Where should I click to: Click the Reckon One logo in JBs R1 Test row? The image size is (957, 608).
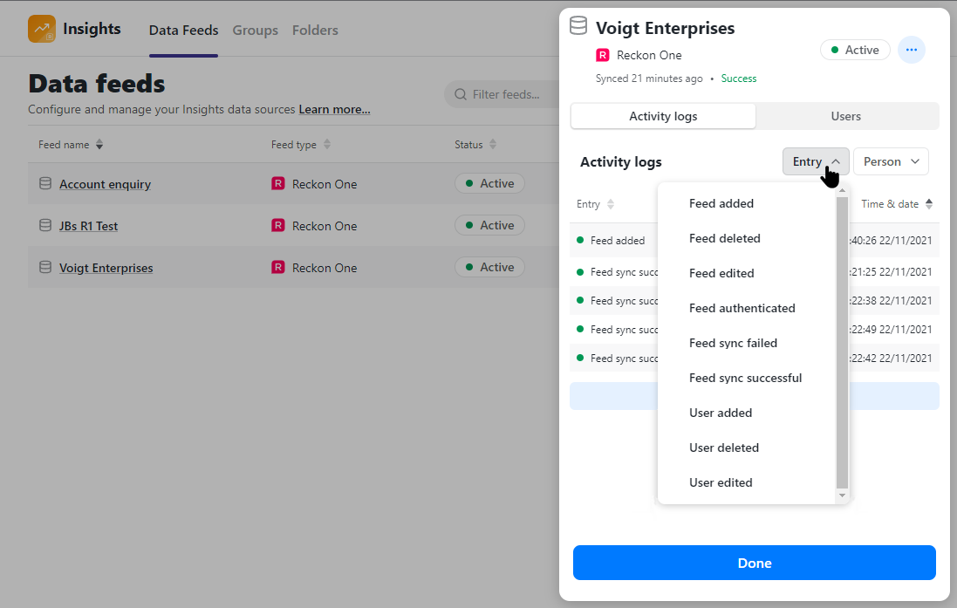(x=277, y=225)
